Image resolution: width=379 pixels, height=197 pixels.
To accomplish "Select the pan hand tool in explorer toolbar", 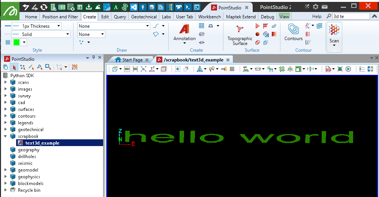I will point(6,67).
